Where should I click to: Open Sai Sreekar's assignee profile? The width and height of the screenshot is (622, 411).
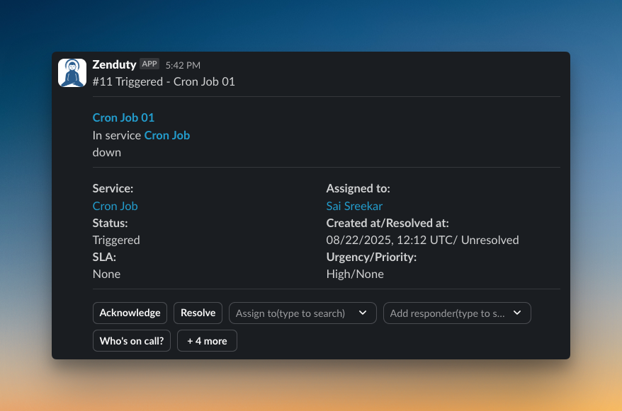tap(354, 206)
